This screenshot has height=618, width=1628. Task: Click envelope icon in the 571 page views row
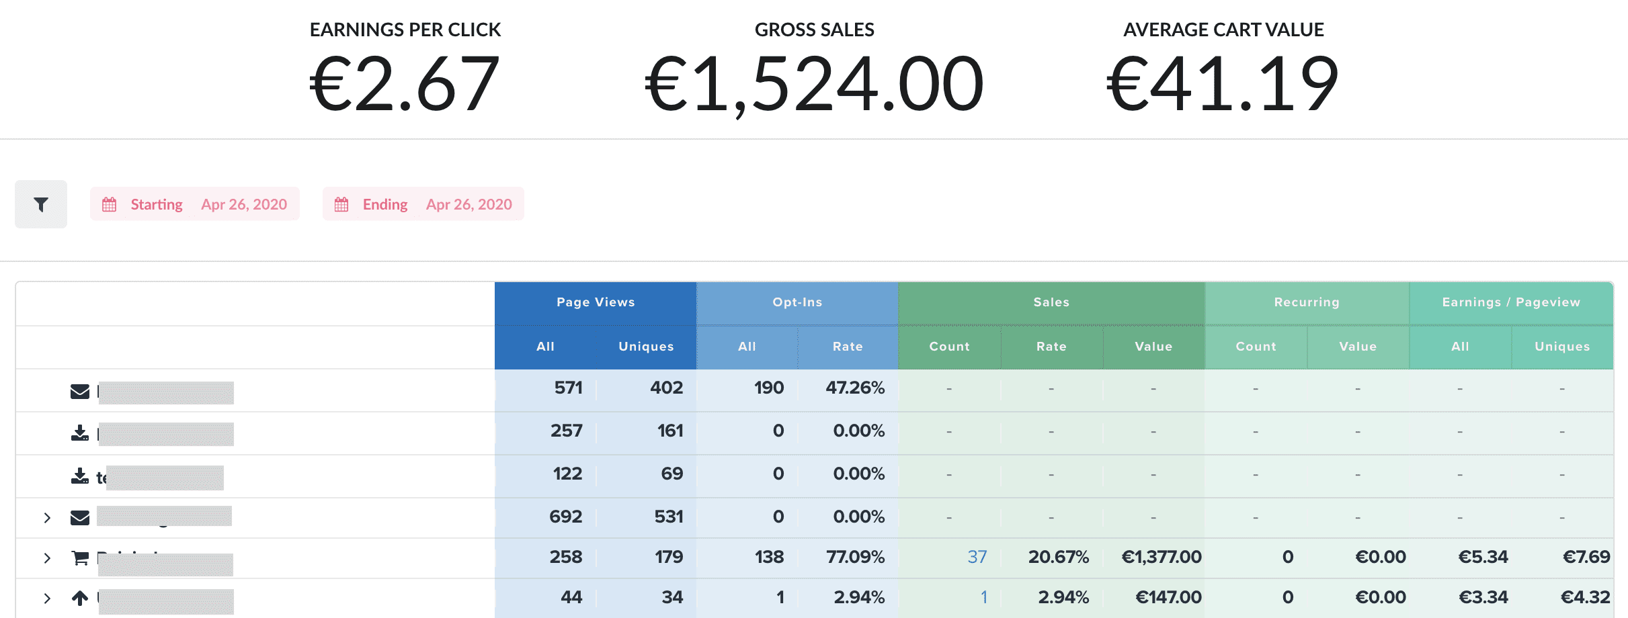(x=80, y=391)
